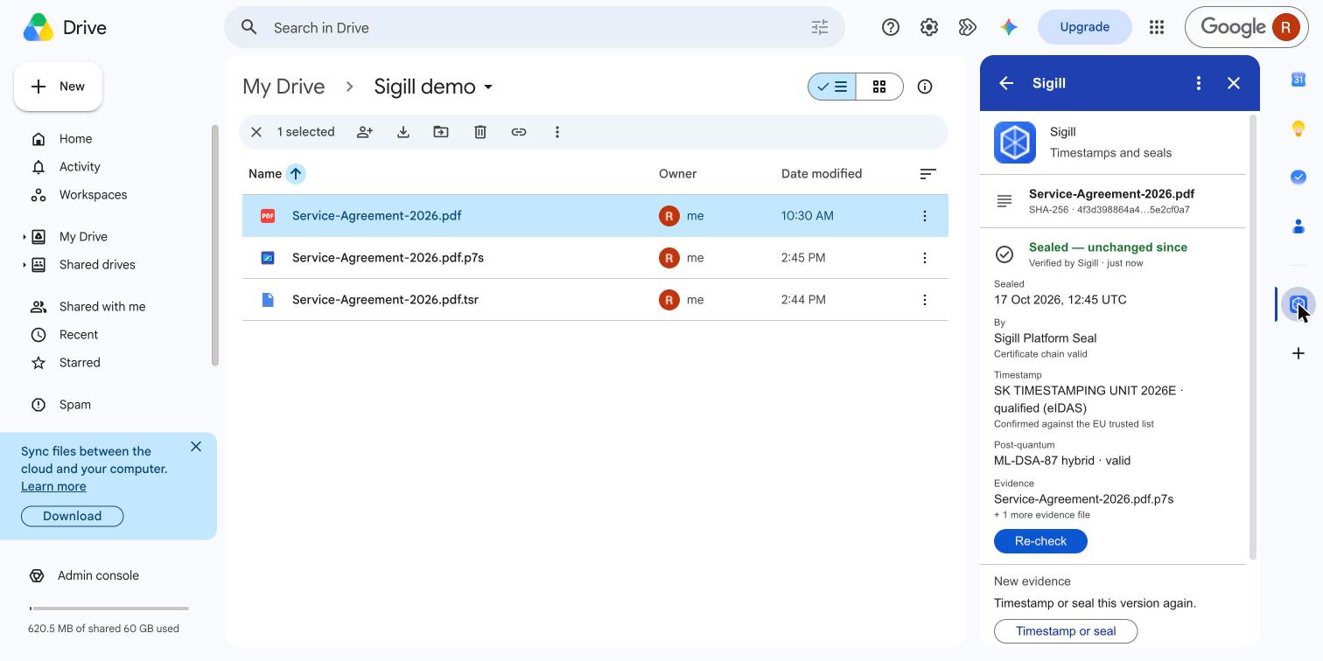Switch to grid layout
The height and width of the screenshot is (661, 1323).
point(879,87)
